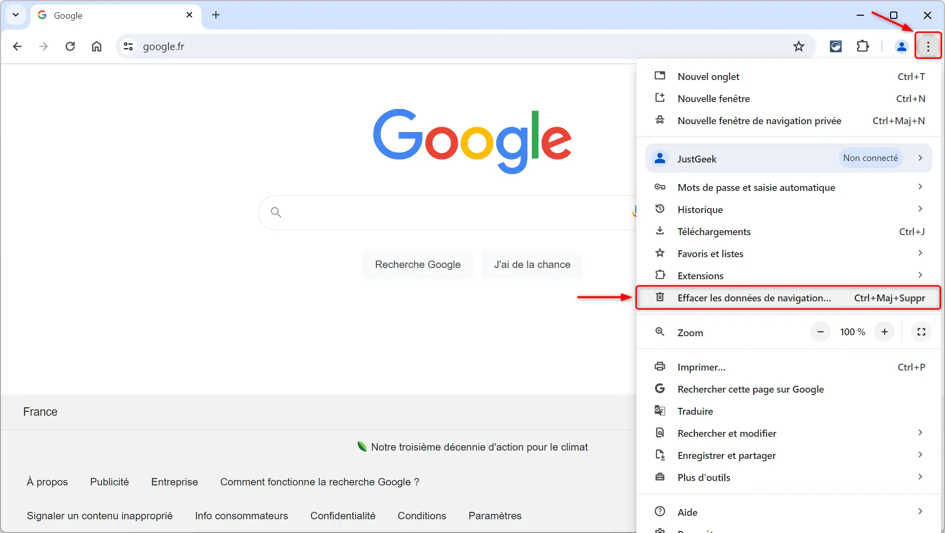Click the Recherche Google button

point(418,265)
